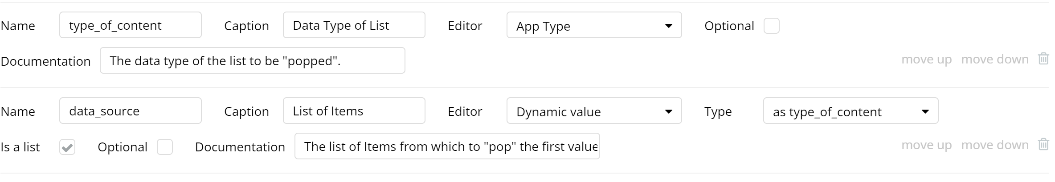Enable Optional checkbox for data_source field
The image size is (1055, 182).
tap(165, 147)
